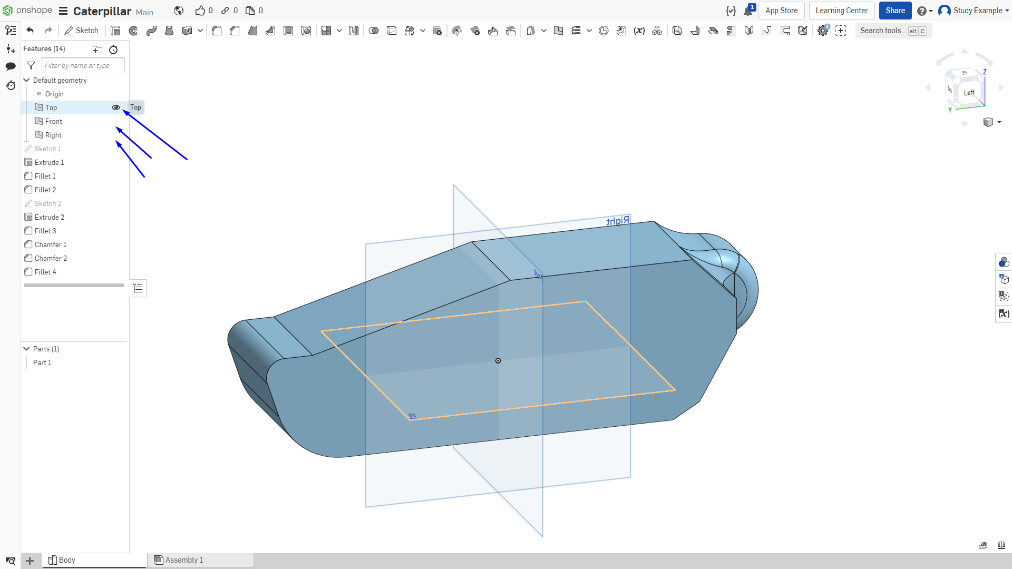Select the Draft tool
Image resolution: width=1012 pixels, height=569 pixels.
tap(252, 31)
